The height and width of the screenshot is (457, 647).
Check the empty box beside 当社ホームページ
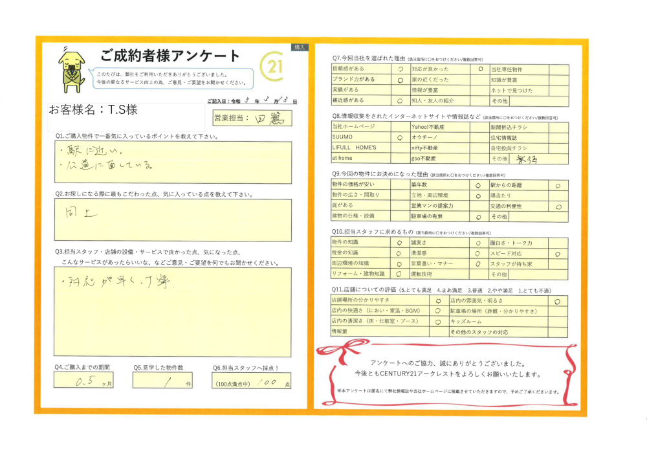(399, 128)
